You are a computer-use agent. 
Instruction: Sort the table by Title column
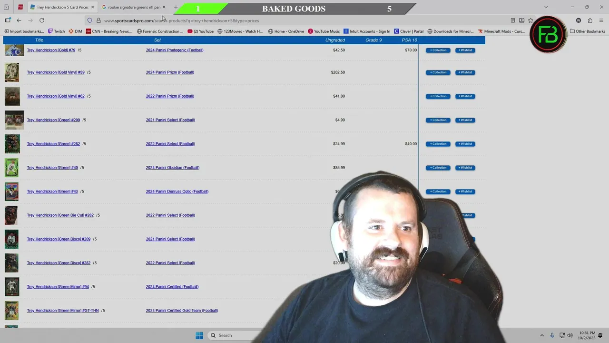[x=39, y=40]
